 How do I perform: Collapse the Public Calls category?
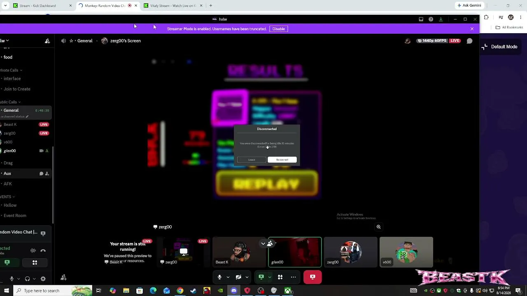pos(10,102)
